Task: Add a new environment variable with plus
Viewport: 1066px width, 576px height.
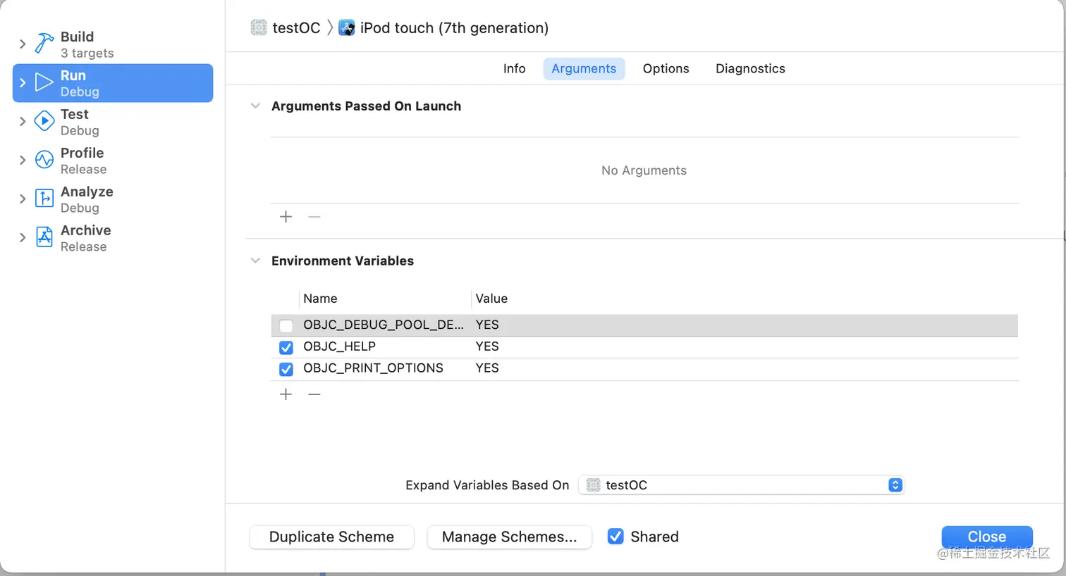Action: pos(286,394)
